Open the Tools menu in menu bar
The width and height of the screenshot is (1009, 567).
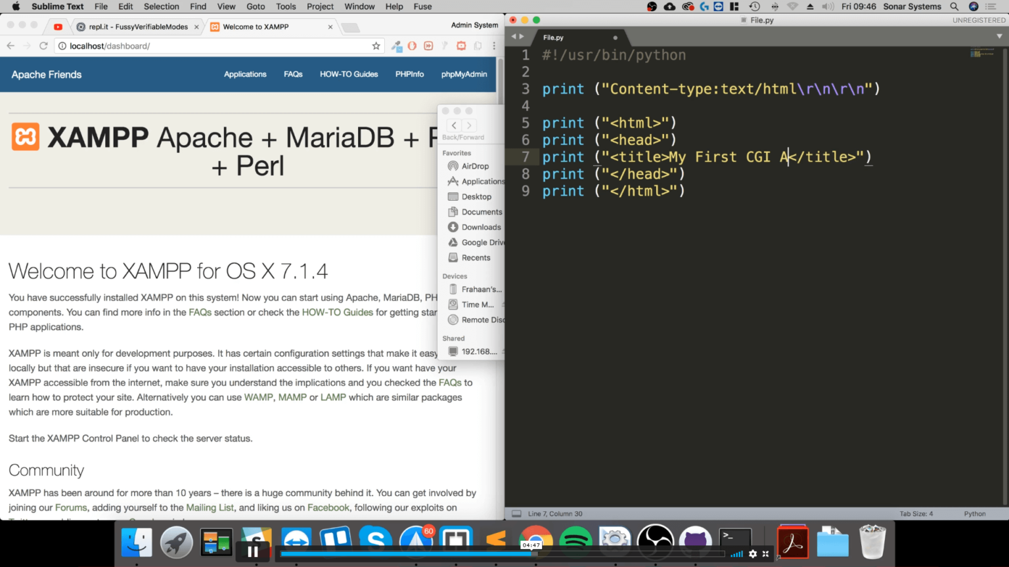(x=286, y=7)
